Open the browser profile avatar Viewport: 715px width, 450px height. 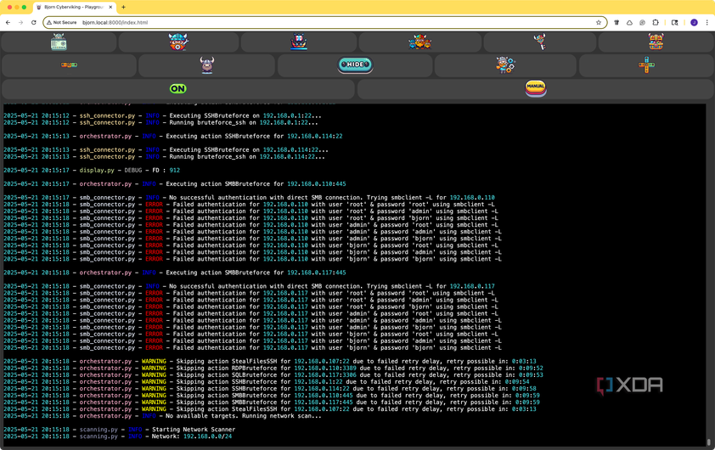coord(694,22)
